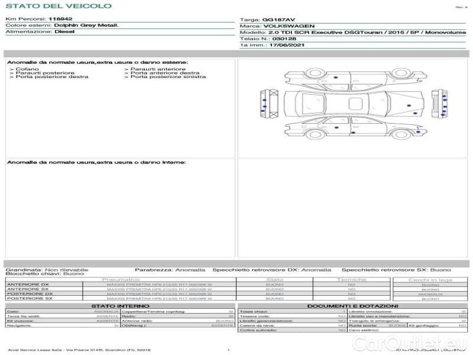Image resolution: width=473 pixels, height=355 pixels.
Task: Click the 'Anomalie ... danno esterne' heading
Action: [x=98, y=63]
